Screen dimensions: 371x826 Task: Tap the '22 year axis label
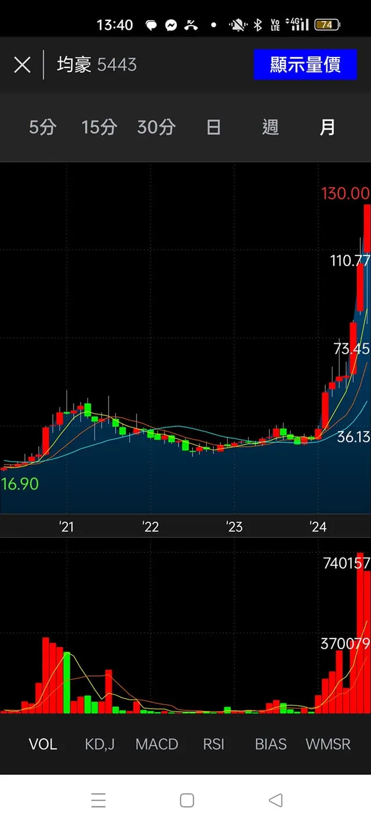[x=151, y=527]
